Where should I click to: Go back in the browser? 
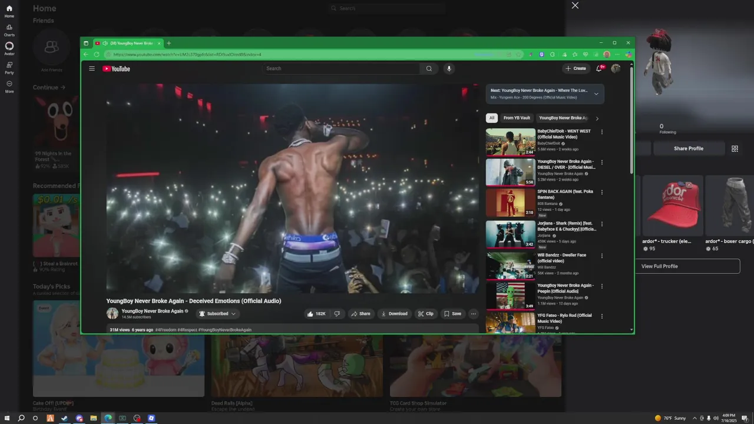pyautogui.click(x=86, y=54)
